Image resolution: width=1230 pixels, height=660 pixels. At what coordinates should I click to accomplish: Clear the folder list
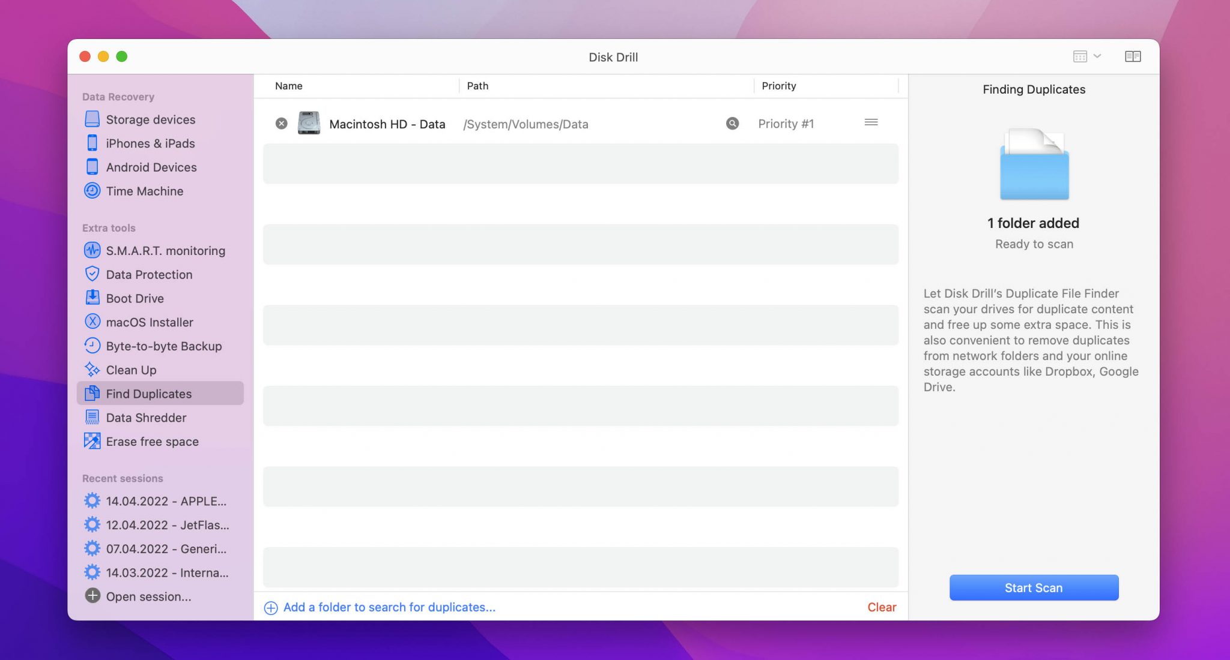(x=882, y=607)
